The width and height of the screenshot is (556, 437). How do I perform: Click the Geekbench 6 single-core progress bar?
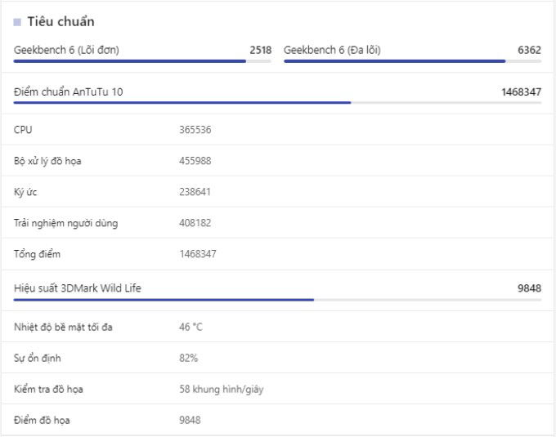(x=142, y=61)
